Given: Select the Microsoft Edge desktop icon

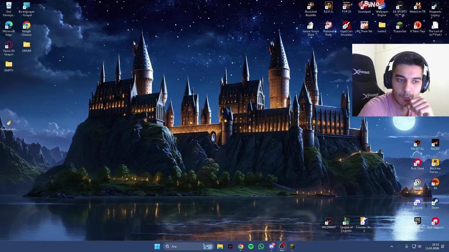Looking at the screenshot, I should tap(9, 29).
